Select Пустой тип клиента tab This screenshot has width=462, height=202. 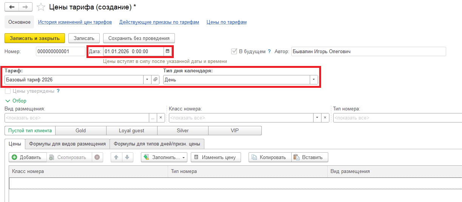pos(30,130)
